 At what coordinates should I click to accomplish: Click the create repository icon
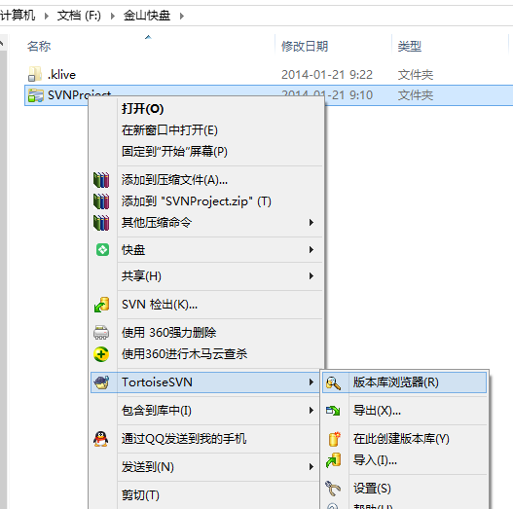click(x=334, y=439)
